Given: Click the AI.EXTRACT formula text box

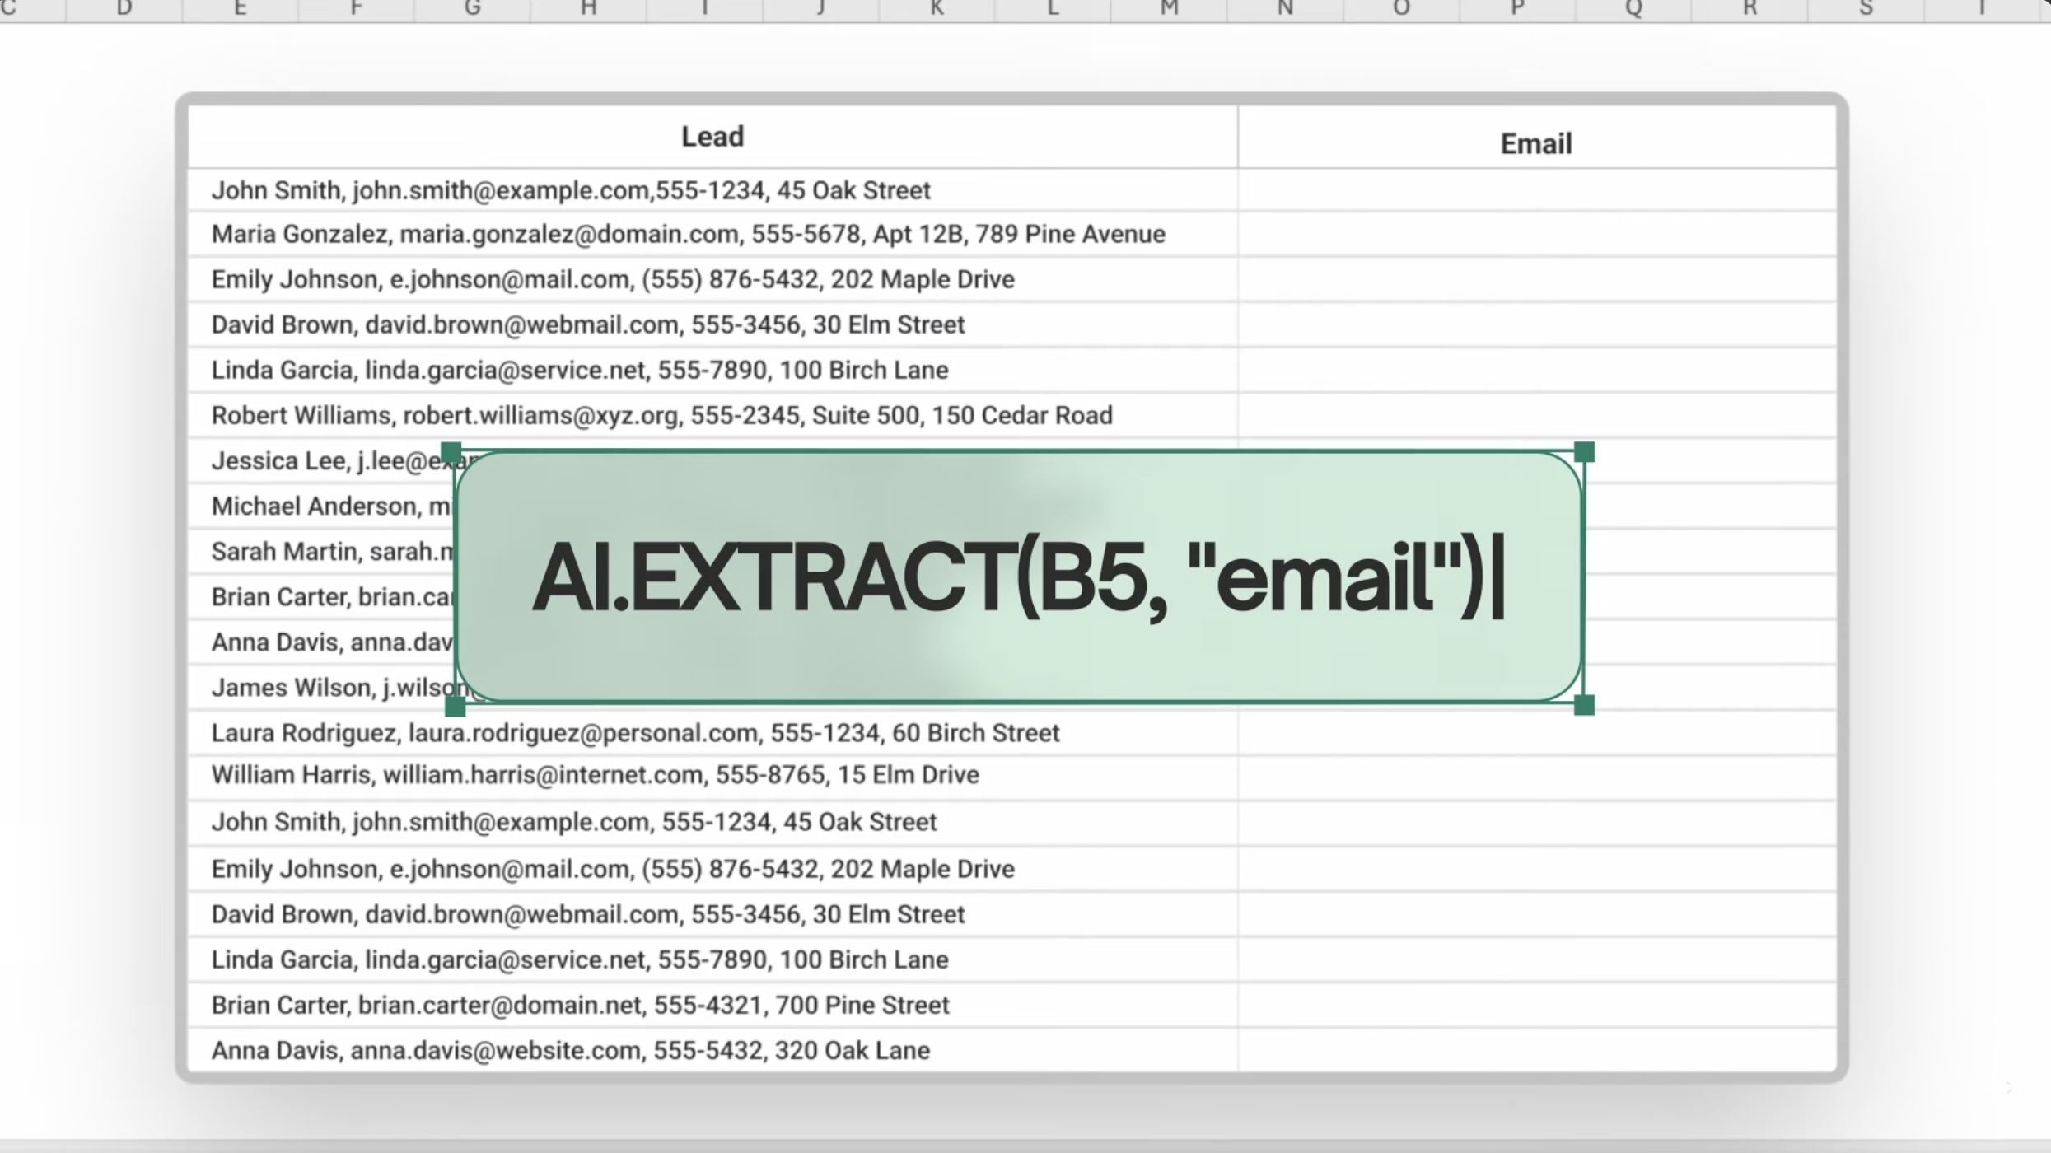Looking at the screenshot, I should click(1018, 576).
